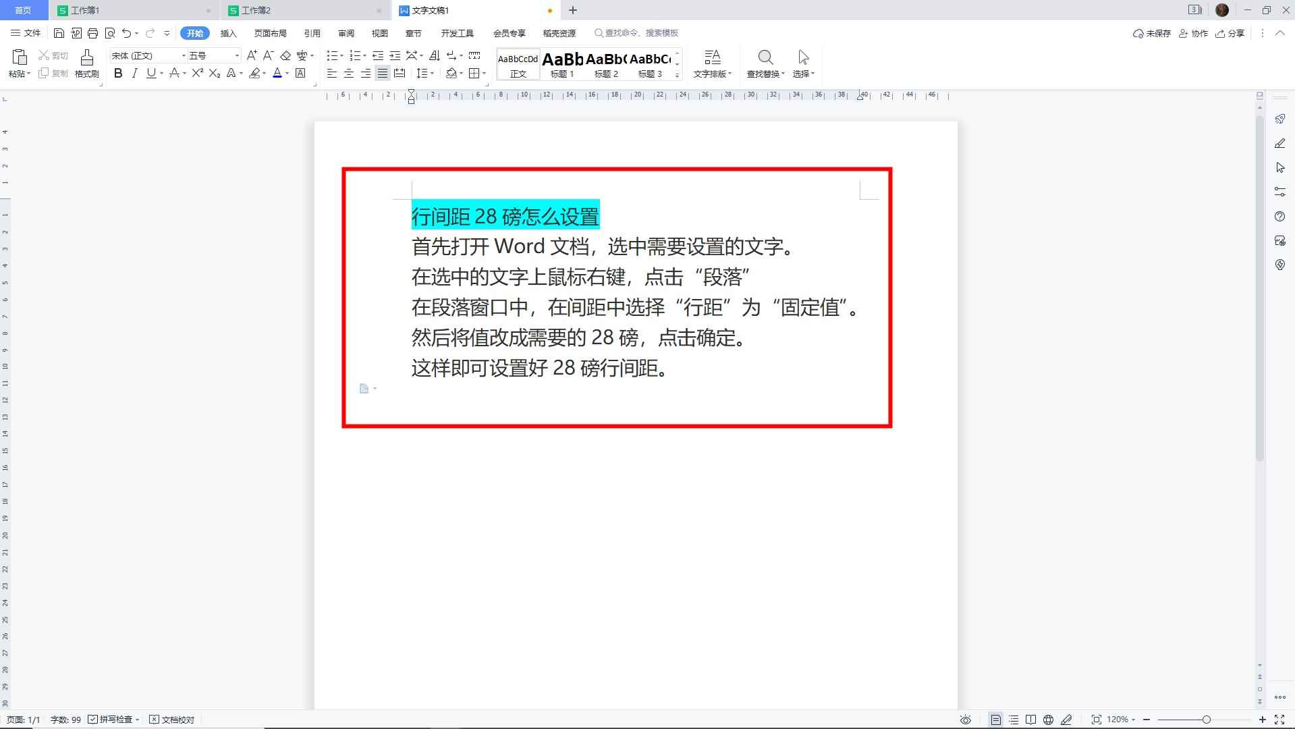Select eye protection mode in status bar

click(x=965, y=719)
